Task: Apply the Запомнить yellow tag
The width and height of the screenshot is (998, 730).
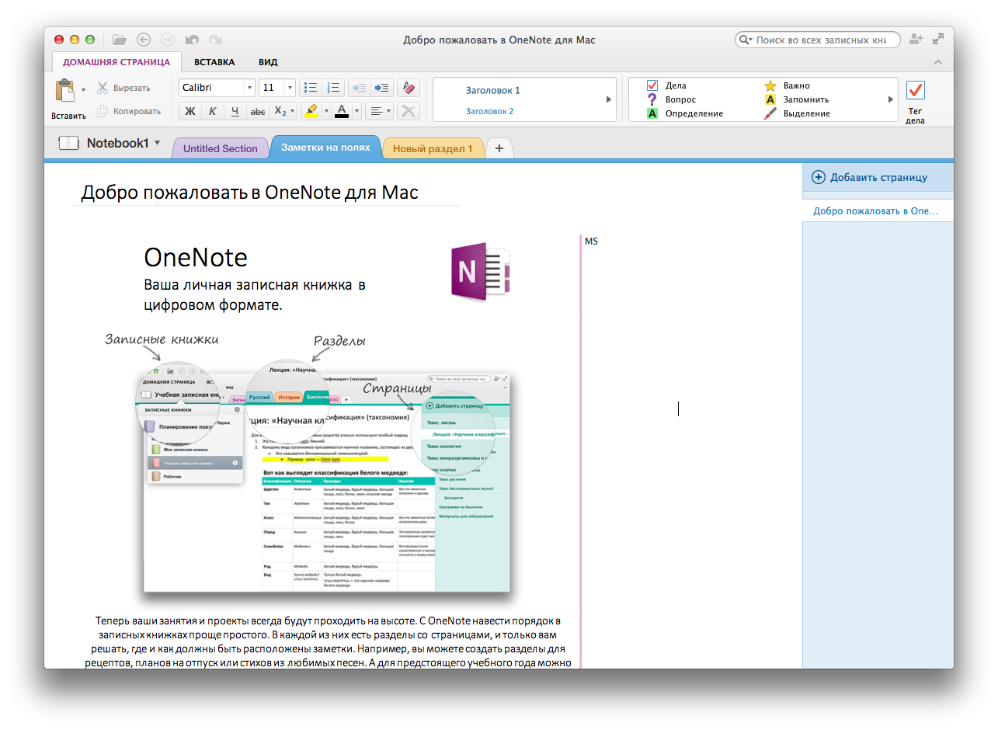Action: pyautogui.click(x=796, y=99)
